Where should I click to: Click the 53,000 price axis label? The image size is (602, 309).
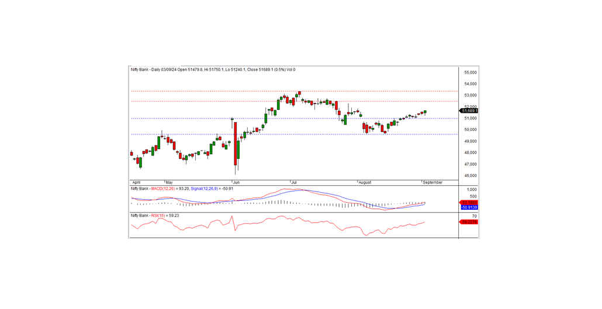tap(470, 95)
